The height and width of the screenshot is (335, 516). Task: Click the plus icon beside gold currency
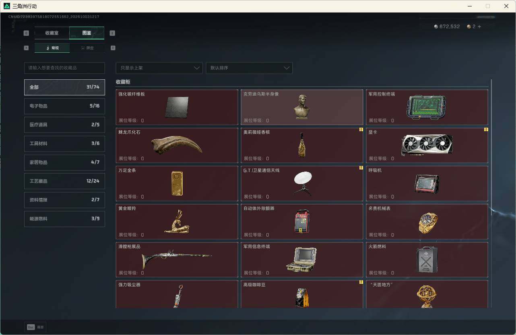click(x=479, y=27)
